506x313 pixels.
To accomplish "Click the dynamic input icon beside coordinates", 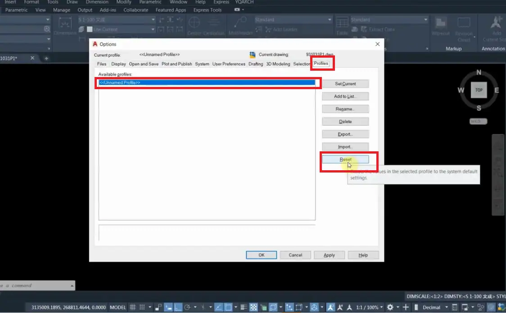I will coord(168,307).
